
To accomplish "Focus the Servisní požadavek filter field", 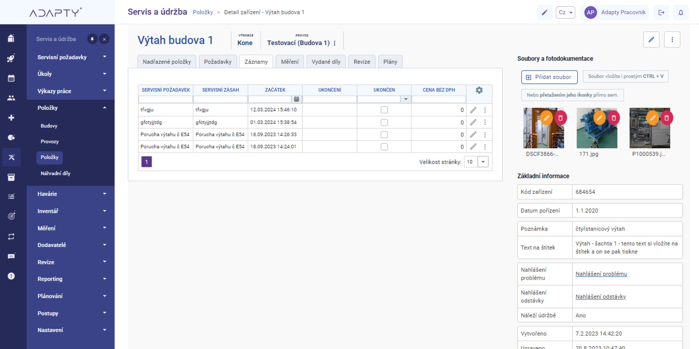I will pos(165,99).
